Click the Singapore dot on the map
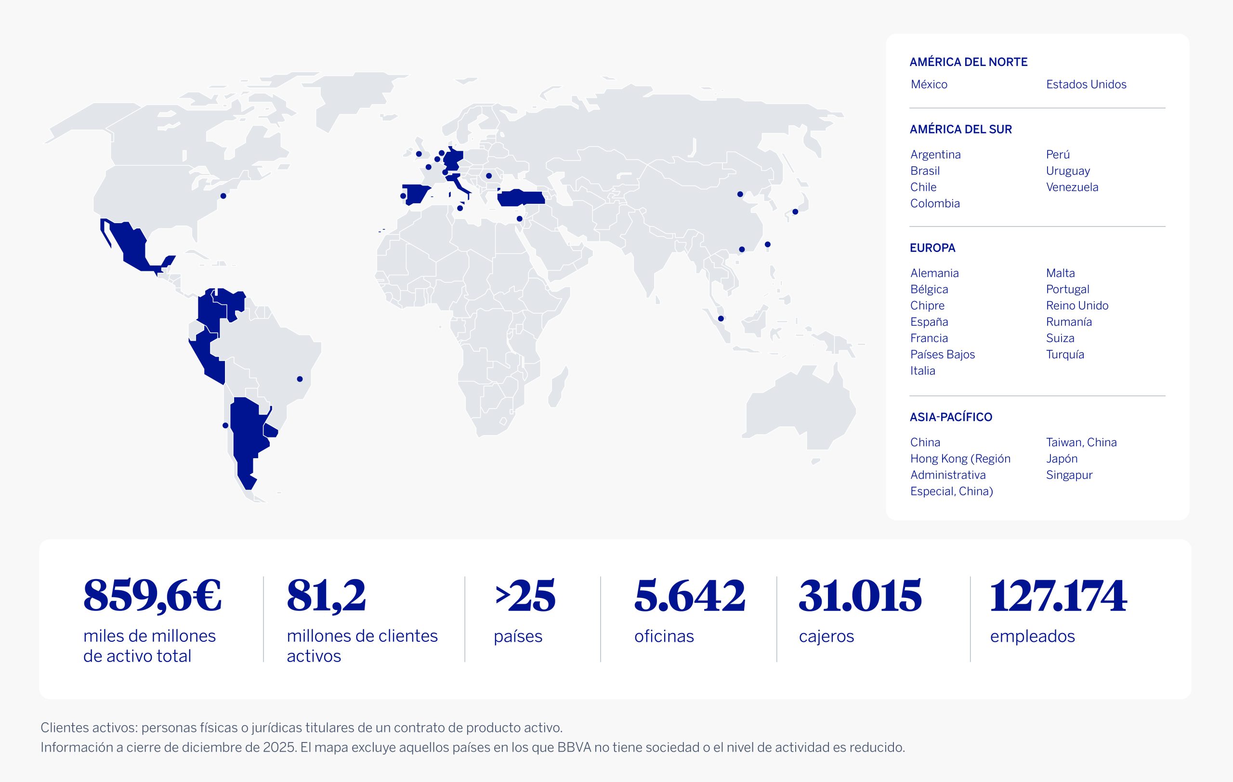This screenshot has width=1233, height=782. pos(721,318)
